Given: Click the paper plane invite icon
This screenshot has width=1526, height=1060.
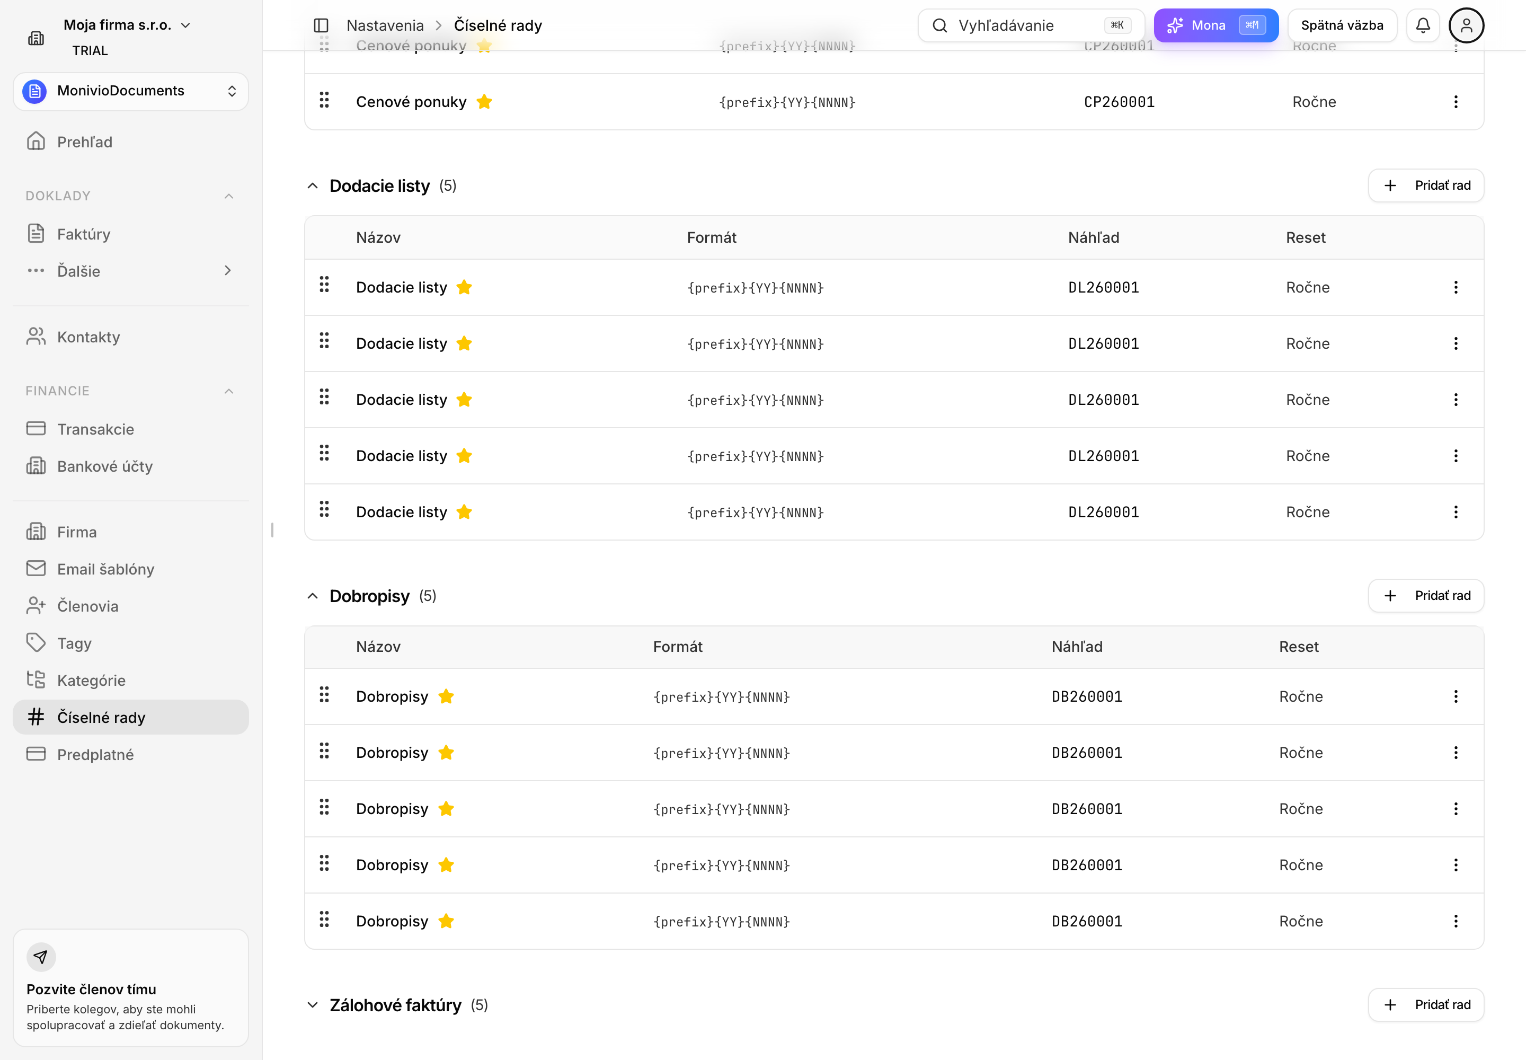Looking at the screenshot, I should pos(41,957).
